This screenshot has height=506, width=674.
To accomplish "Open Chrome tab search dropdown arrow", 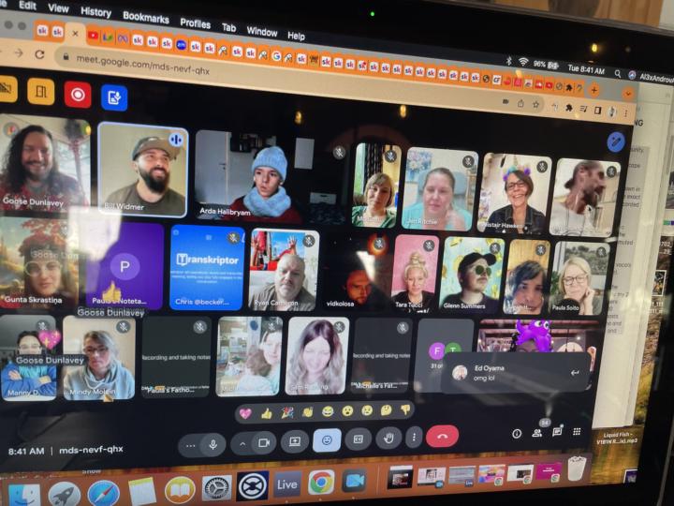I will pyautogui.click(x=628, y=93).
